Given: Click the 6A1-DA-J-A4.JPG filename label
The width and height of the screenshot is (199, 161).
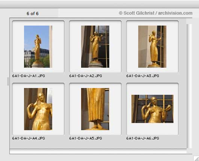Looking at the screenshot, I should [29, 138].
